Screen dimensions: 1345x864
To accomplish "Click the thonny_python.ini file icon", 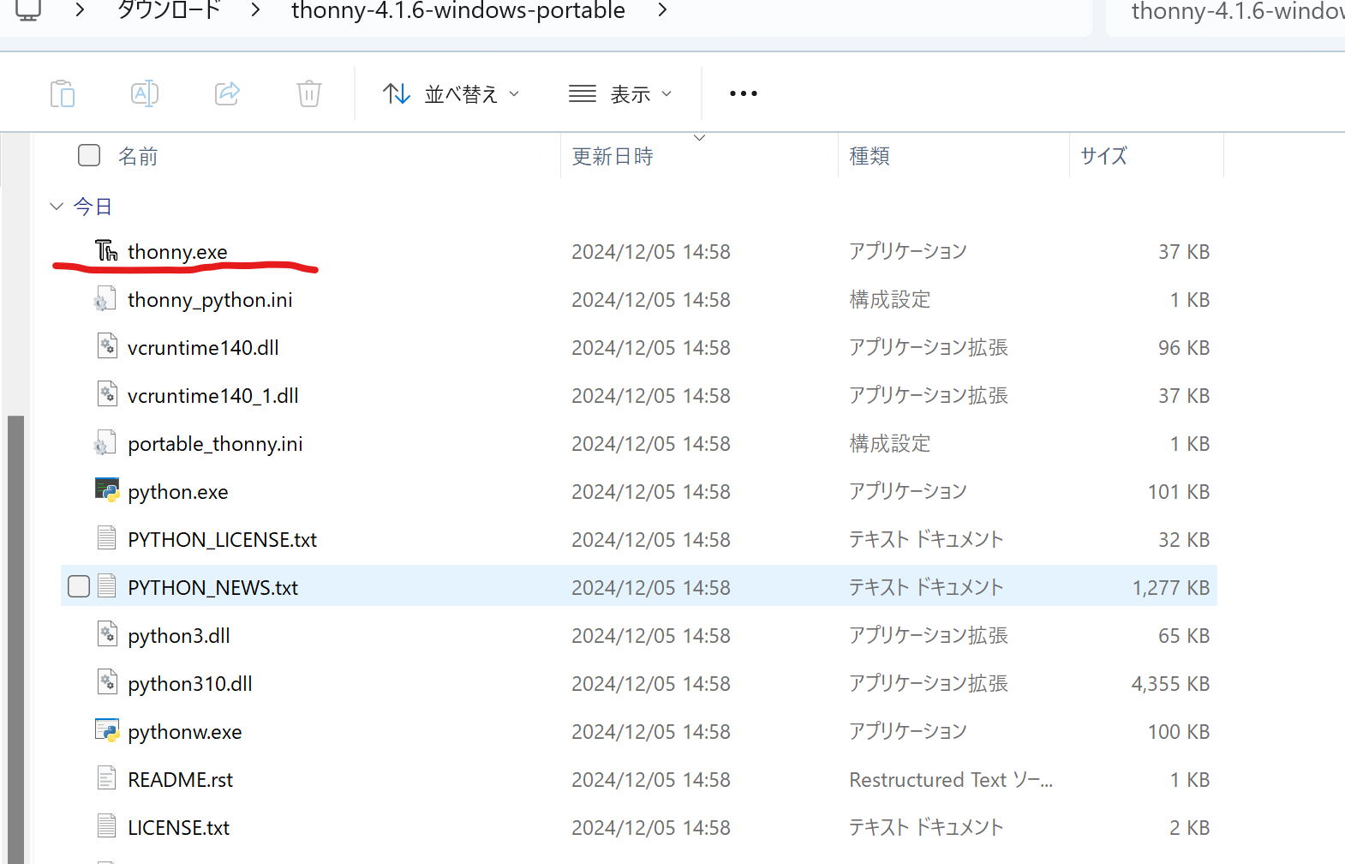I will point(105,299).
